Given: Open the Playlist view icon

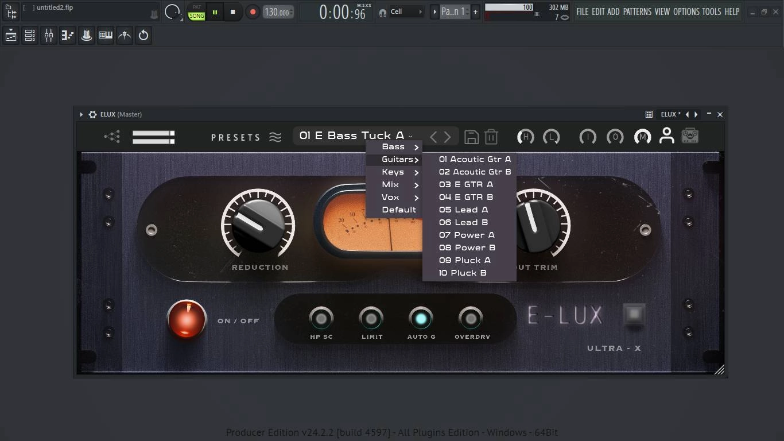Looking at the screenshot, I should pos(11,36).
